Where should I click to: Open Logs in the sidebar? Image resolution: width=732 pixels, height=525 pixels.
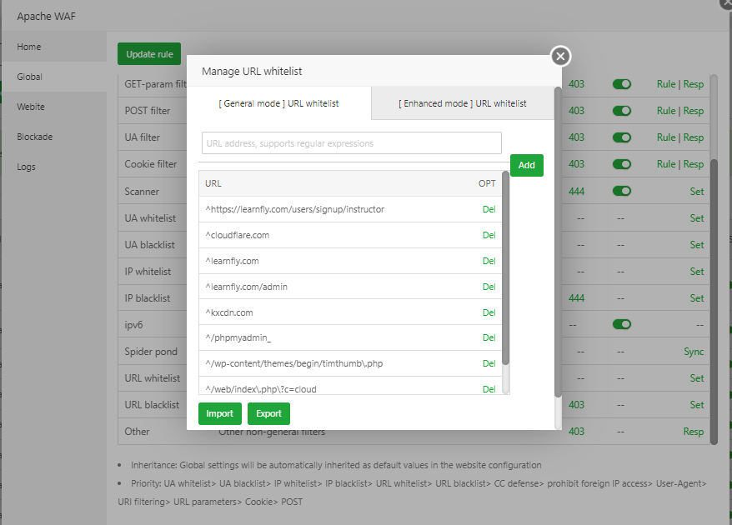[27, 167]
